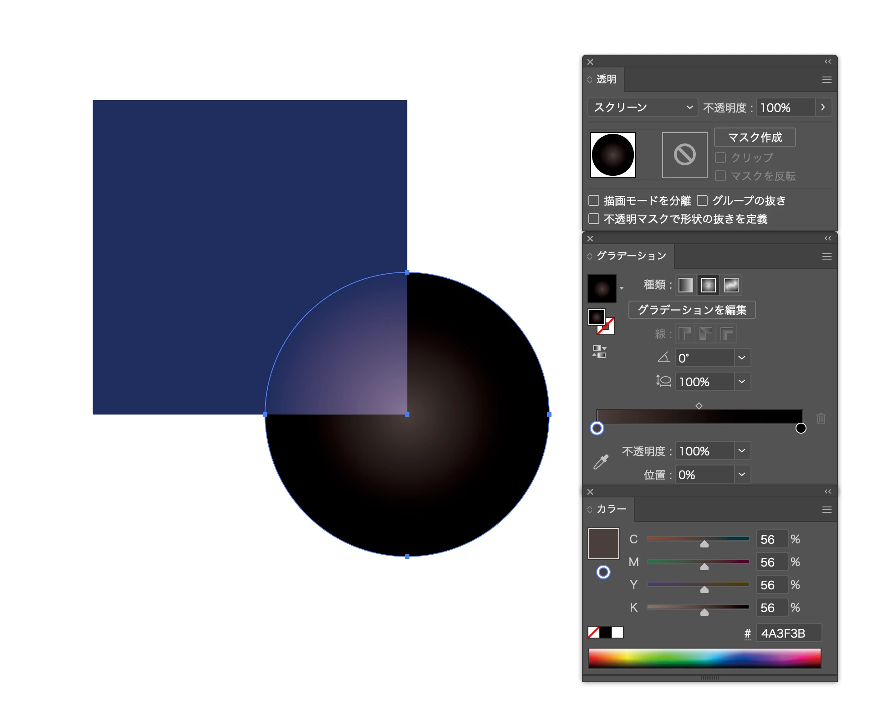This screenshot has height=726, width=888.
Task: Click the hex color value field
Action: [x=788, y=633]
